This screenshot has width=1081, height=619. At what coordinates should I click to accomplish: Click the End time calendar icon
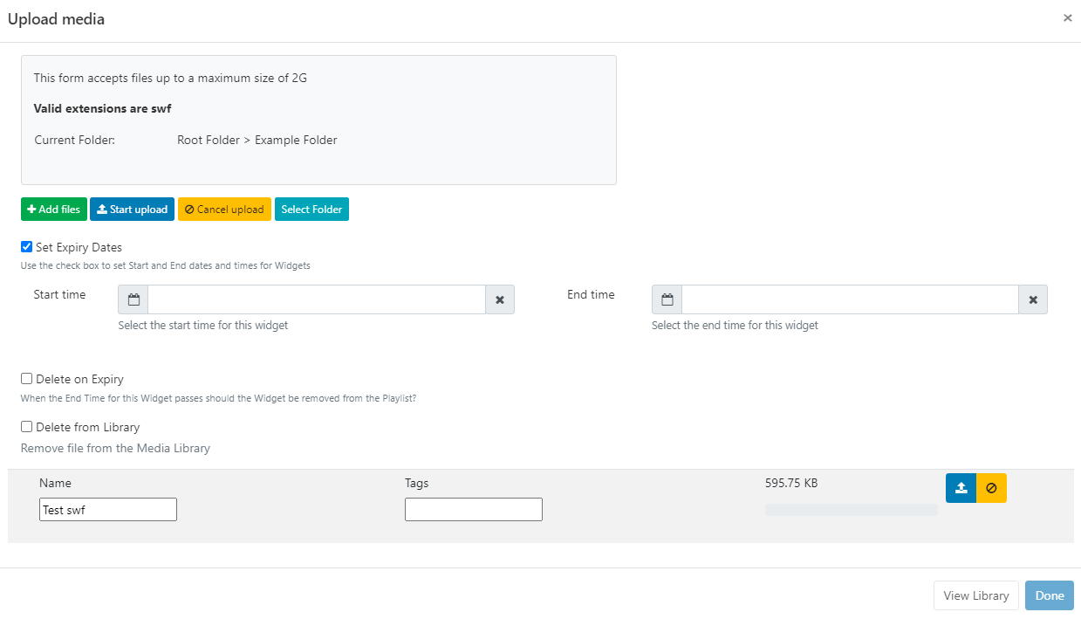[667, 299]
